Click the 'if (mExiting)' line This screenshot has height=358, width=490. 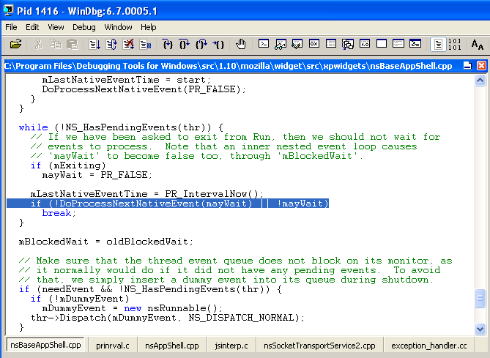[68, 165]
